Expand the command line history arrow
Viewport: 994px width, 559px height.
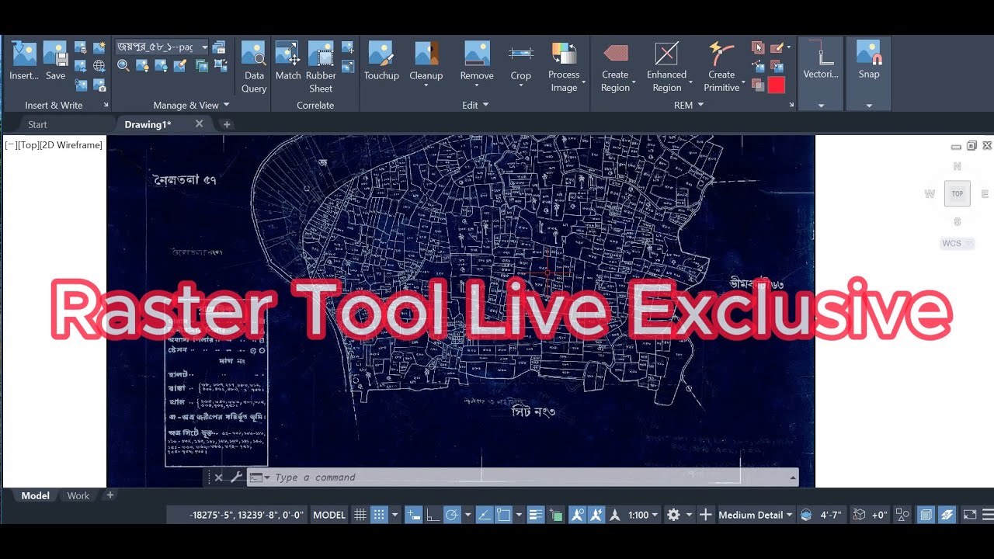pyautogui.click(x=793, y=477)
